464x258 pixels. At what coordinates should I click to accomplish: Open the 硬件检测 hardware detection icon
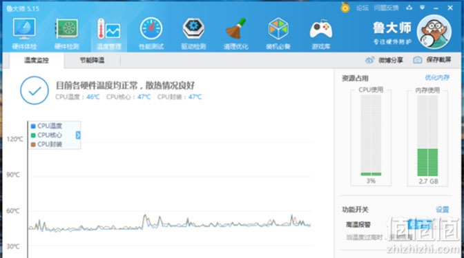(66, 33)
